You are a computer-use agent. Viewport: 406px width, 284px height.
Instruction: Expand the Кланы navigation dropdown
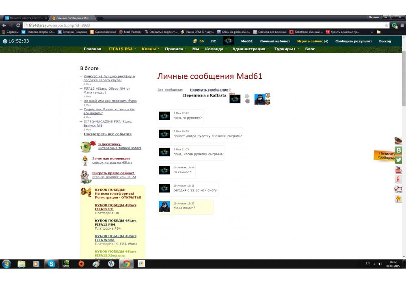coord(150,49)
